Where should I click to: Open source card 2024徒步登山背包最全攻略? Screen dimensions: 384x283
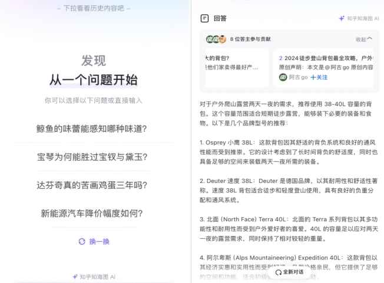(323, 68)
